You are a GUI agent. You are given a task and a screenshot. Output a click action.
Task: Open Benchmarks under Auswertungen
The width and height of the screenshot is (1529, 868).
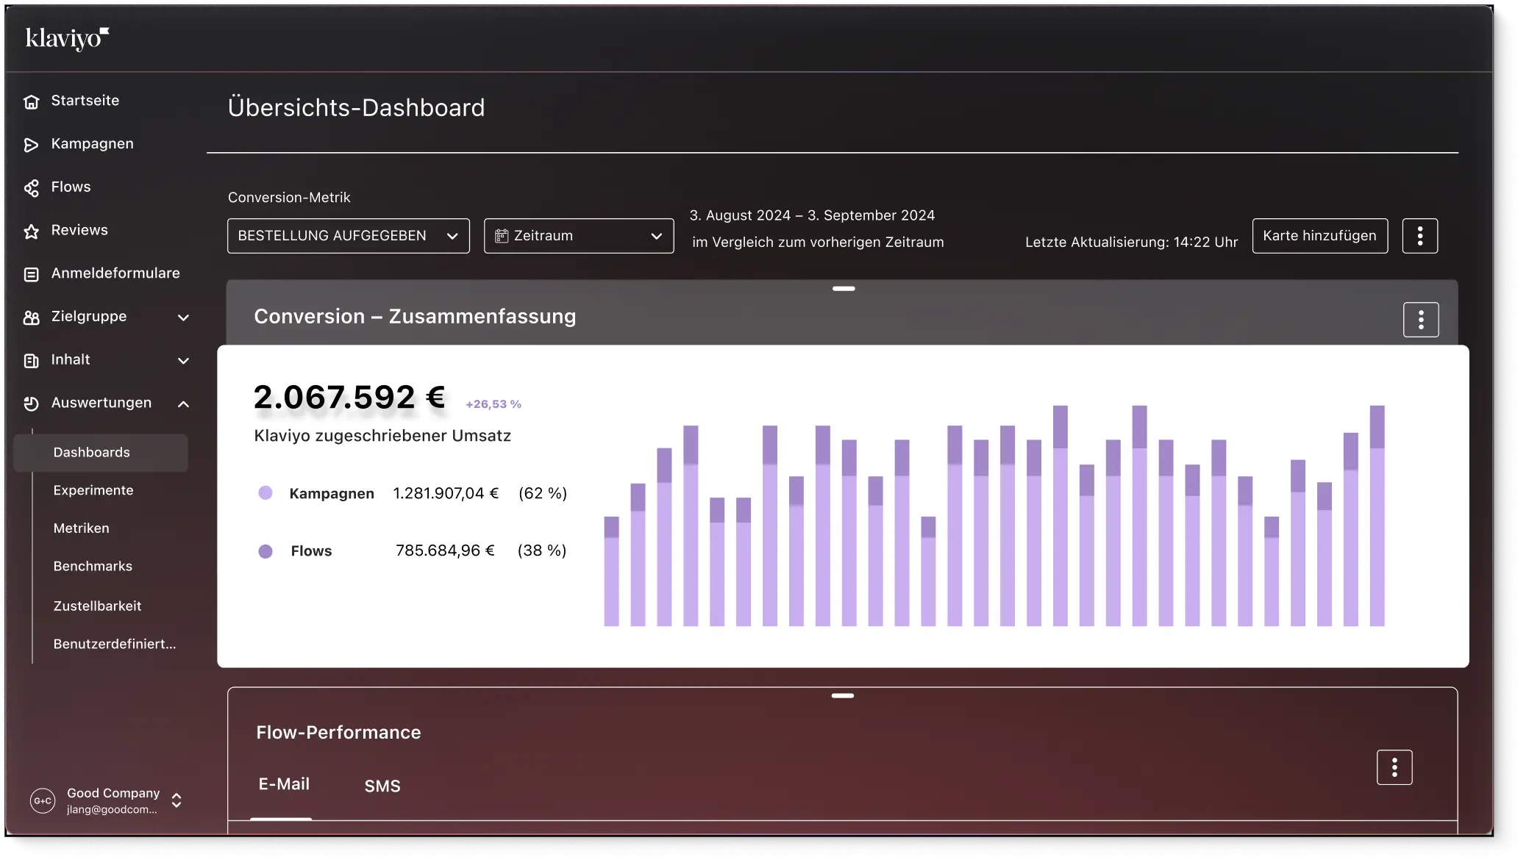point(93,567)
